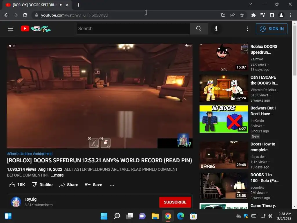This screenshot has height=223, width=297.
Task: Open volume control in system tray
Action: click(x=270, y=216)
